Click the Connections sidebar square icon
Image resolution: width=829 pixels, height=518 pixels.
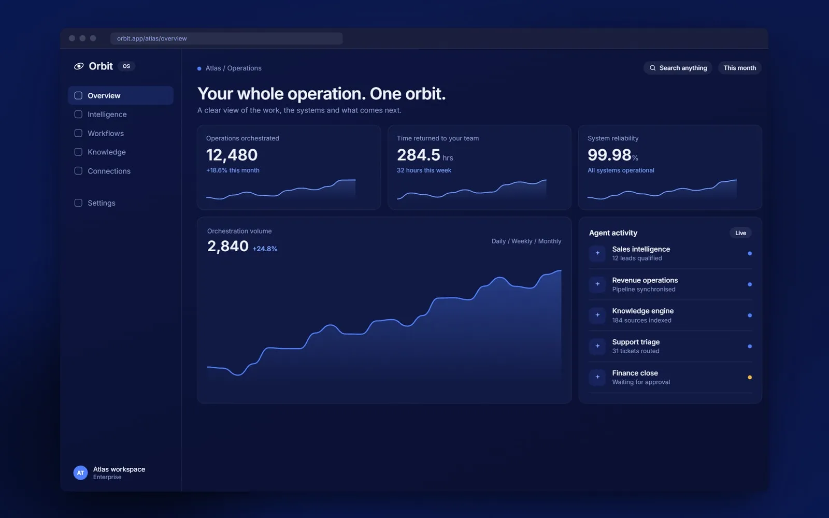click(78, 171)
